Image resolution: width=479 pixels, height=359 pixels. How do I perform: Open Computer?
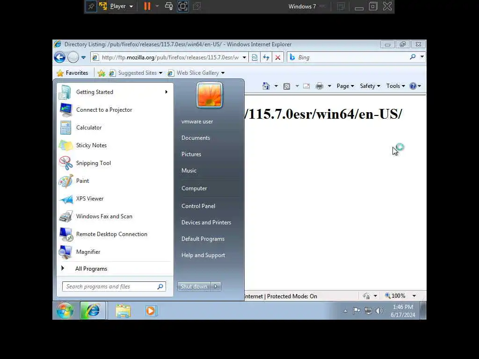click(194, 188)
